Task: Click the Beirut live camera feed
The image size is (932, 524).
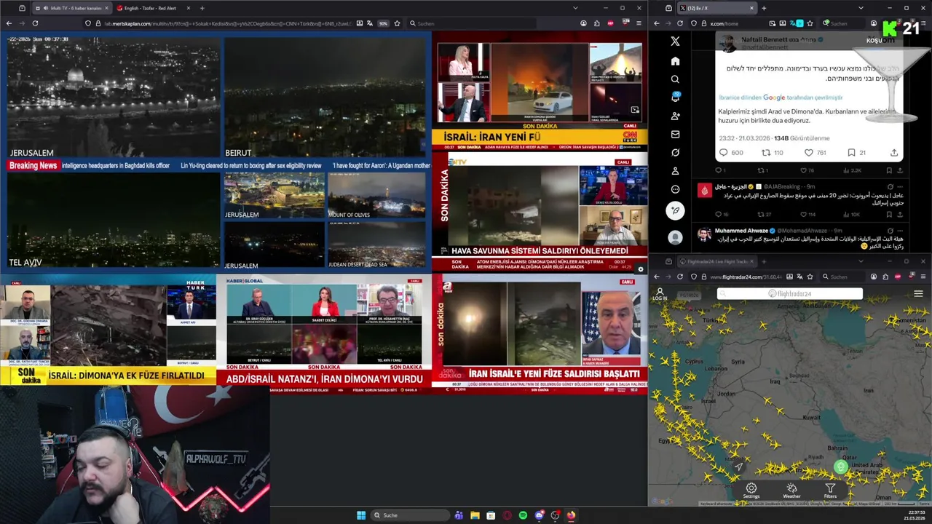Action: pyautogui.click(x=325, y=98)
